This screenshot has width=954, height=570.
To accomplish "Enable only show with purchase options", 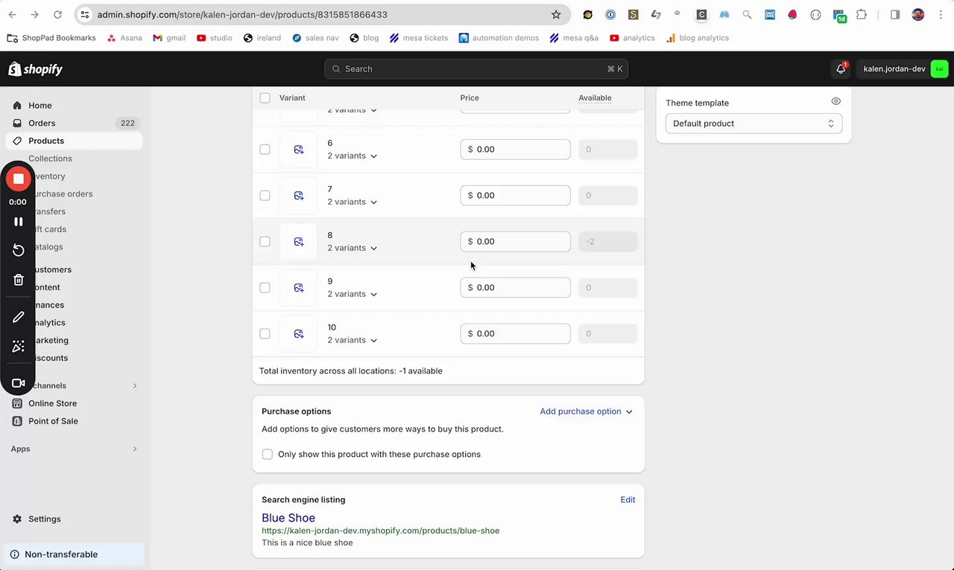I will pos(268,455).
